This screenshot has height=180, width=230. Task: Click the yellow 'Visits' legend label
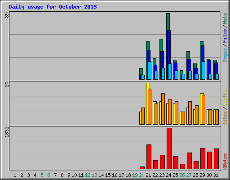(x=225, y=98)
